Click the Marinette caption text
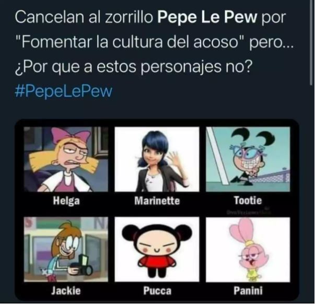The height and width of the screenshot is (304, 315). tap(157, 201)
